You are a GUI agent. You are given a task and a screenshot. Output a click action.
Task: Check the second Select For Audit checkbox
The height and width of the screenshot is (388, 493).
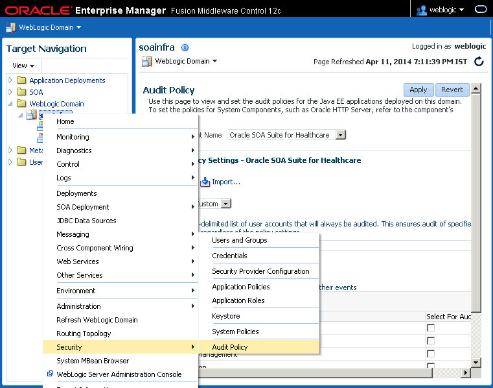tap(431, 341)
